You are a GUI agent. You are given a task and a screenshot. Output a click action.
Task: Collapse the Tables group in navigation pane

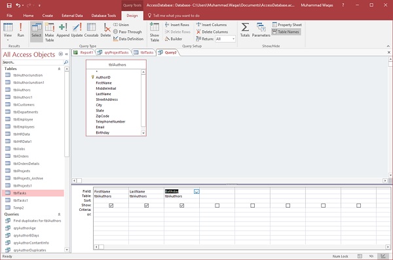click(59, 69)
